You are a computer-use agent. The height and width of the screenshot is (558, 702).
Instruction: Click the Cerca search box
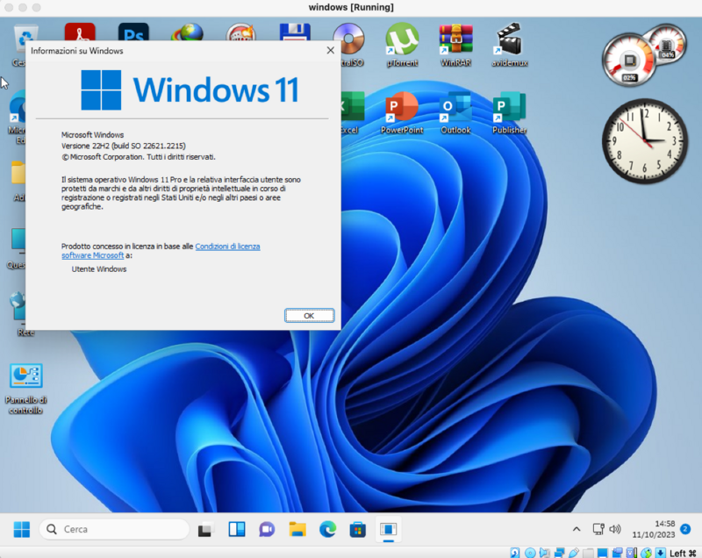(x=115, y=529)
